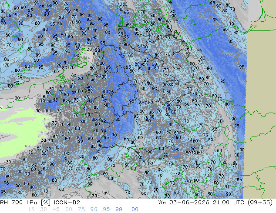Select legend value 99 in color scale
The image size is (276, 213).
pyautogui.click(x=119, y=210)
